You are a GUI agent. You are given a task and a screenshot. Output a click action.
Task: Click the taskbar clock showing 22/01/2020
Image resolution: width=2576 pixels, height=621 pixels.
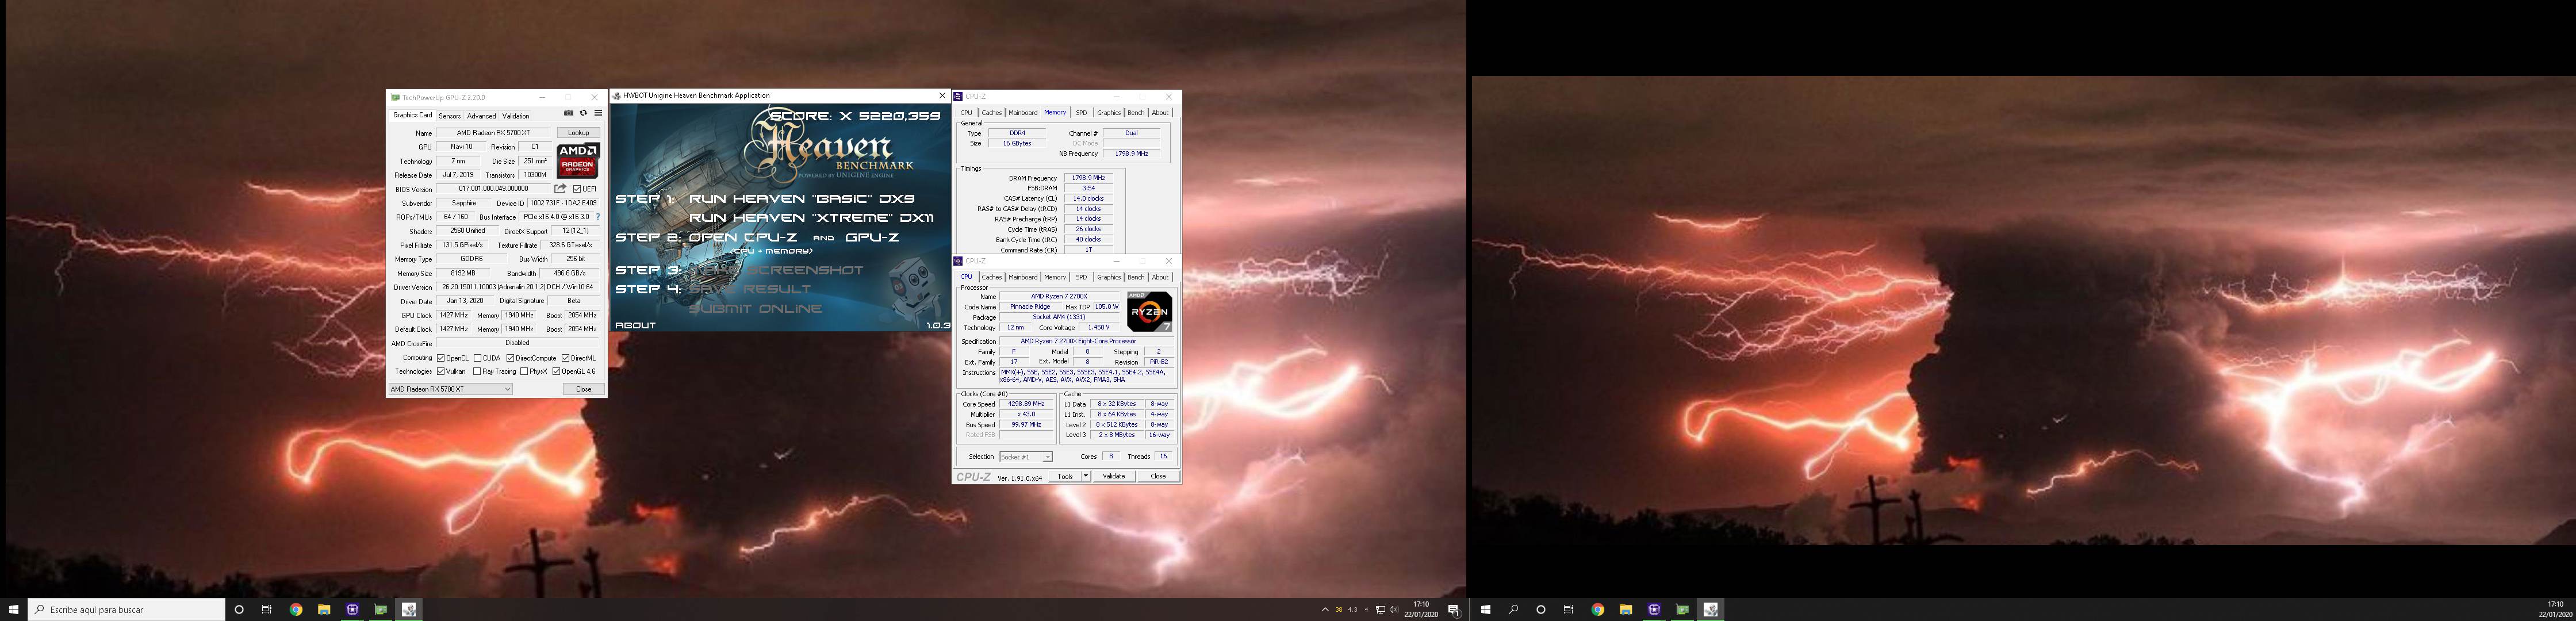coord(1421,609)
